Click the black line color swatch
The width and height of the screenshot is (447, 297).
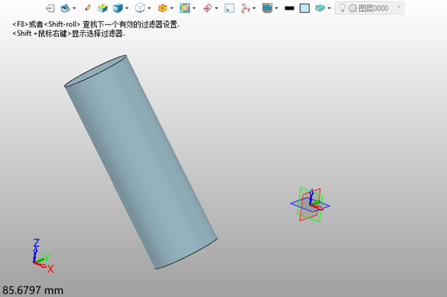coord(289,8)
